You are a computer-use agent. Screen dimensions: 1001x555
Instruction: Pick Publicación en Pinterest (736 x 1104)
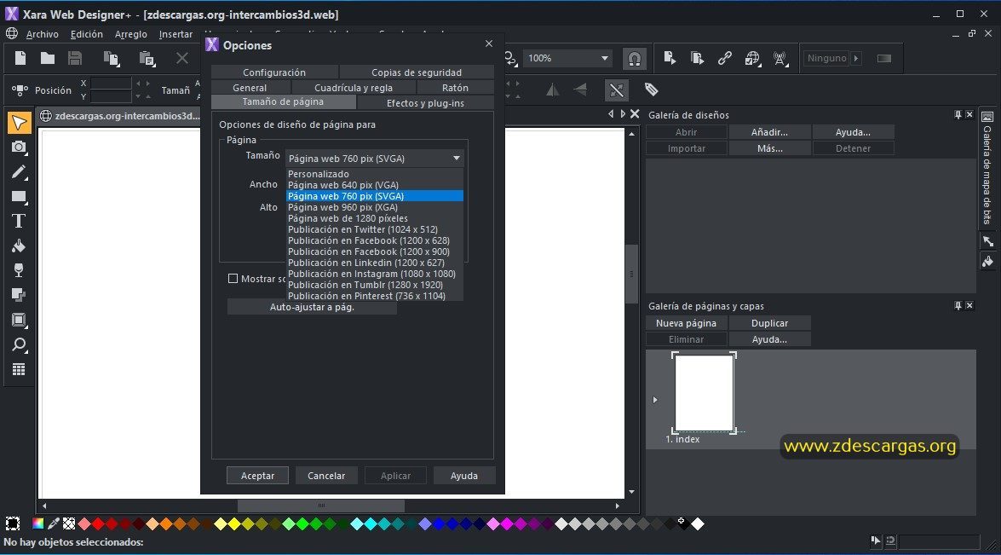(x=374, y=296)
